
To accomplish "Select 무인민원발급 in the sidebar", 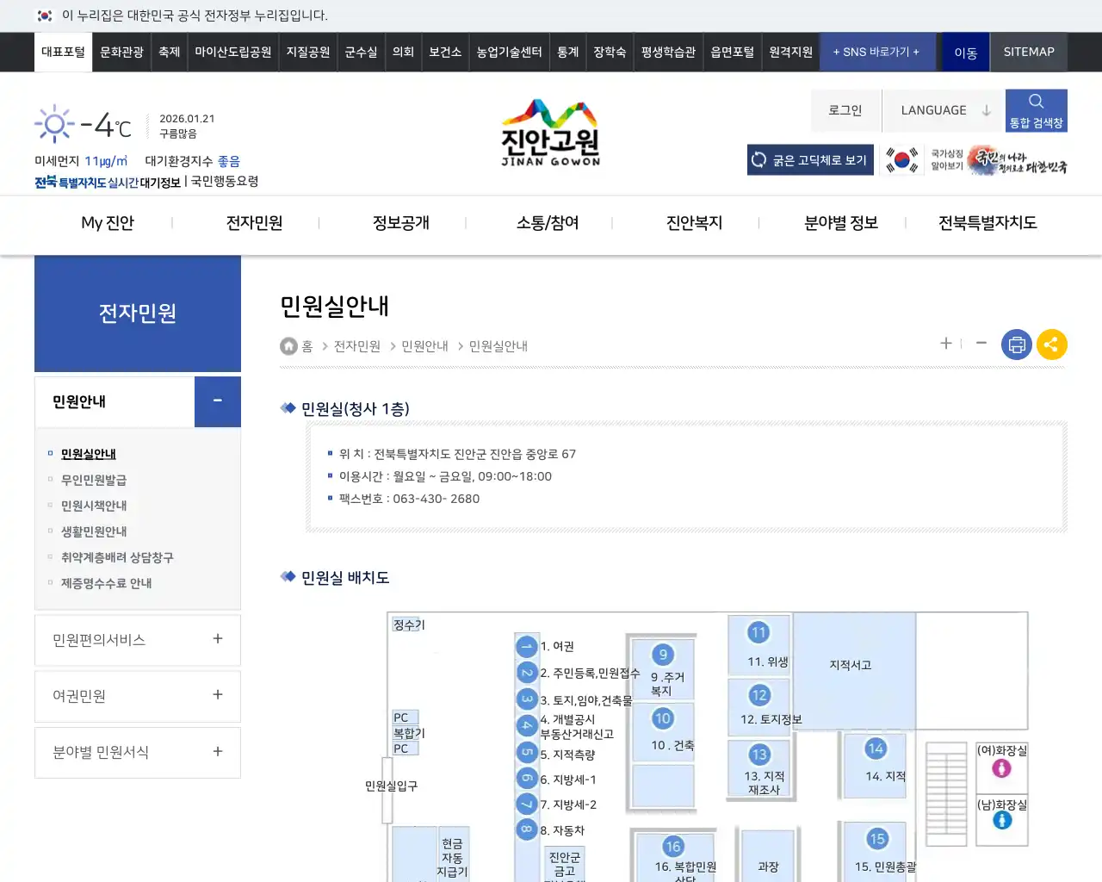I will click(93, 480).
